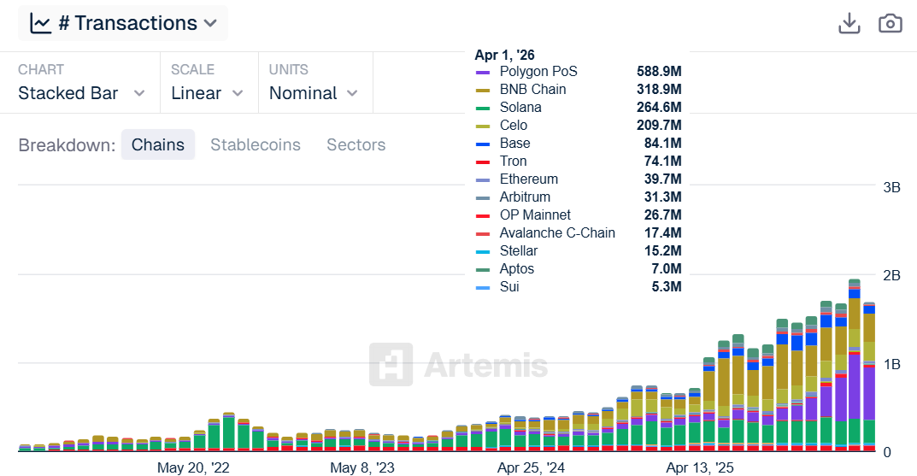Screen dimensions: 917x476
Task: Click the Tron red legend swatch
Action: click(x=483, y=162)
